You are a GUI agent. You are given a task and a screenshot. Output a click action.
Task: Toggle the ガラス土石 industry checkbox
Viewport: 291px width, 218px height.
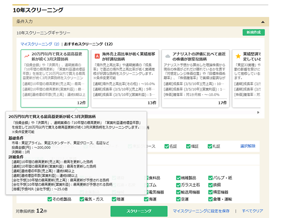pyautogui.click(x=178, y=185)
